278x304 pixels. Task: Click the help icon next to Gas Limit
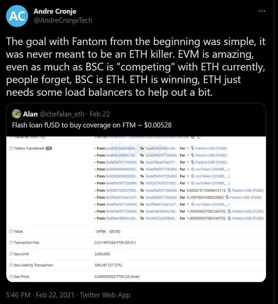[x=11, y=254]
